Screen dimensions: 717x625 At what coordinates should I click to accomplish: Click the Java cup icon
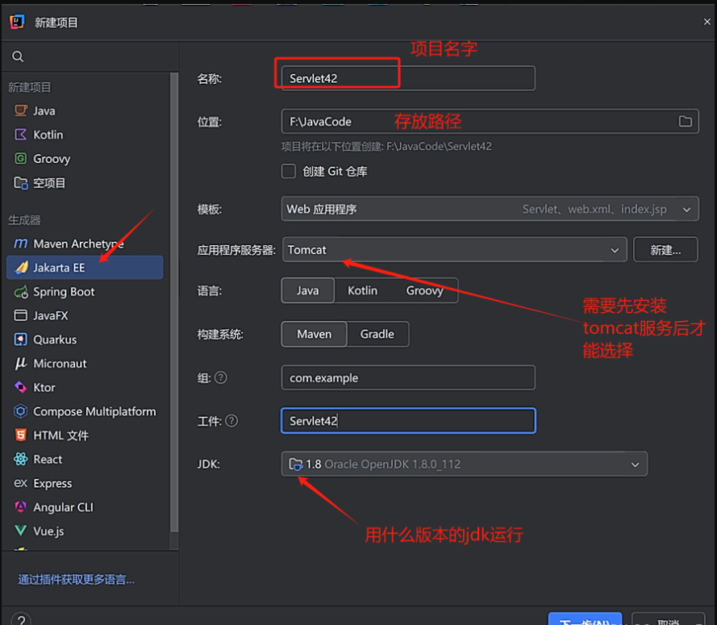pos(21,110)
